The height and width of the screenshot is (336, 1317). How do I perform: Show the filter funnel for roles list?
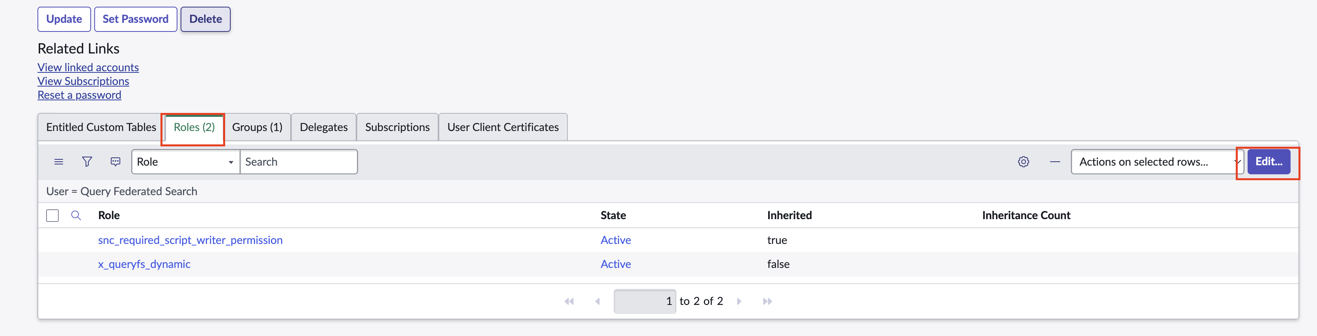[88, 162]
